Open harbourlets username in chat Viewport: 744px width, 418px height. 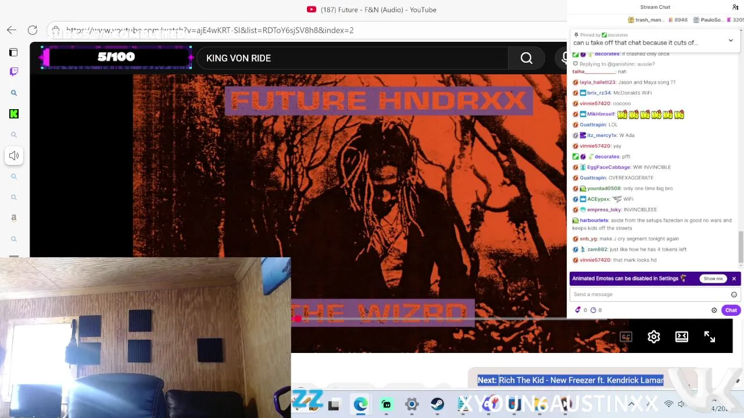pos(594,221)
